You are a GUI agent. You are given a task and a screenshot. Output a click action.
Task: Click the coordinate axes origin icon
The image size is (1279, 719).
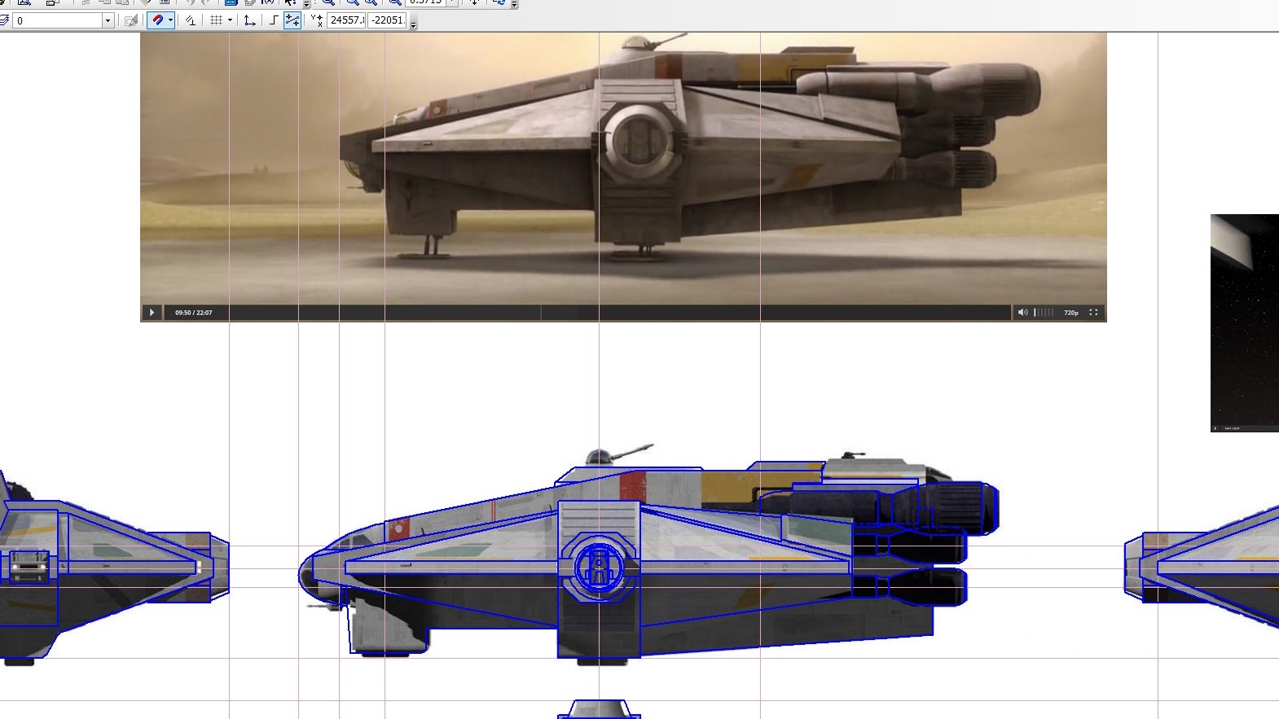coord(250,20)
